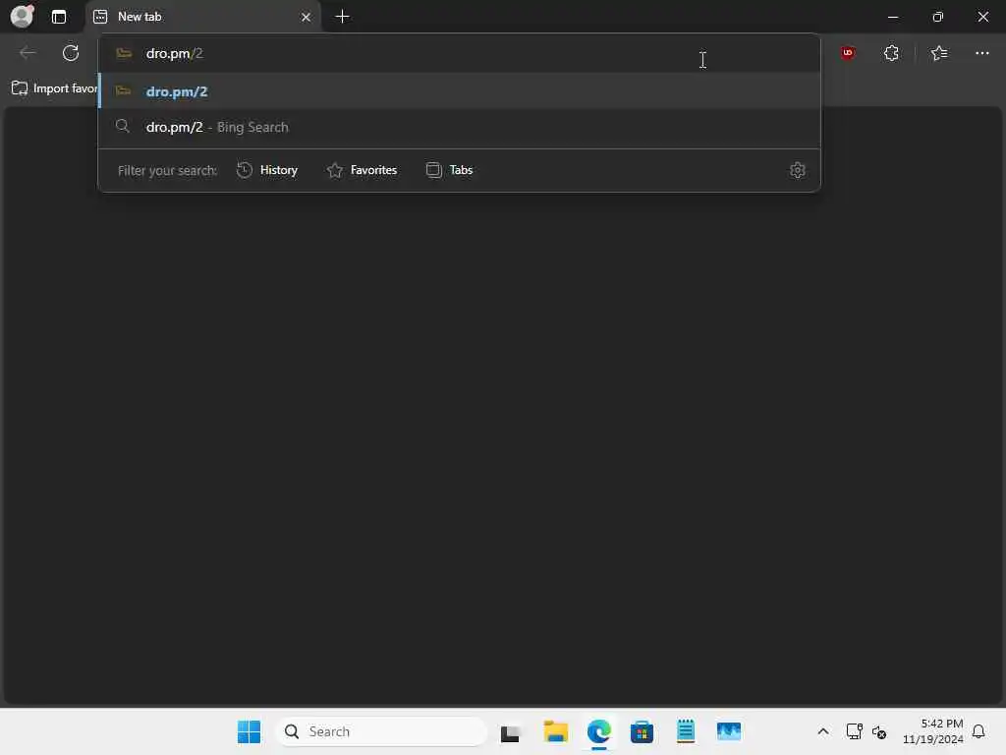Click Import favorites on the bookmarks bar
Viewport: 1006px width, 755px height.
click(54, 87)
